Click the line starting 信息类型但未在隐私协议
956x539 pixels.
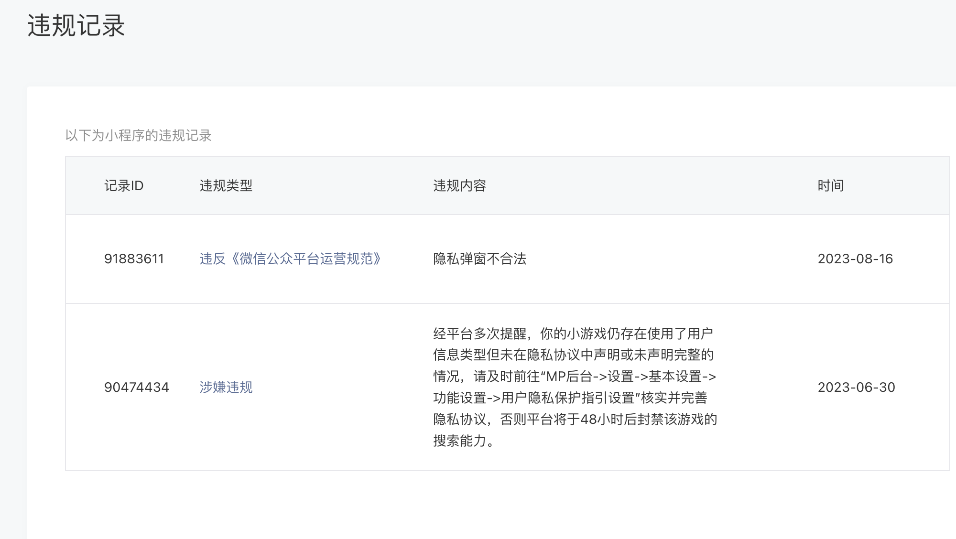pyautogui.click(x=573, y=355)
